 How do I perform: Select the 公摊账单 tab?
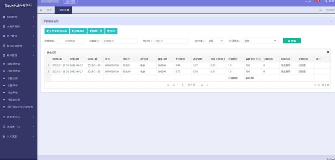coord(63,10)
